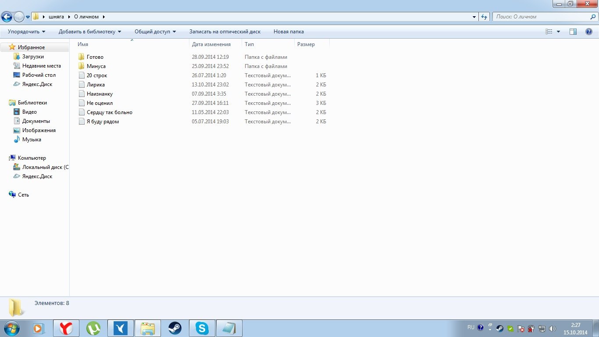Screen dimensions: 599x337
Task: Open the view options dropdown arrow
Action: [558, 32]
